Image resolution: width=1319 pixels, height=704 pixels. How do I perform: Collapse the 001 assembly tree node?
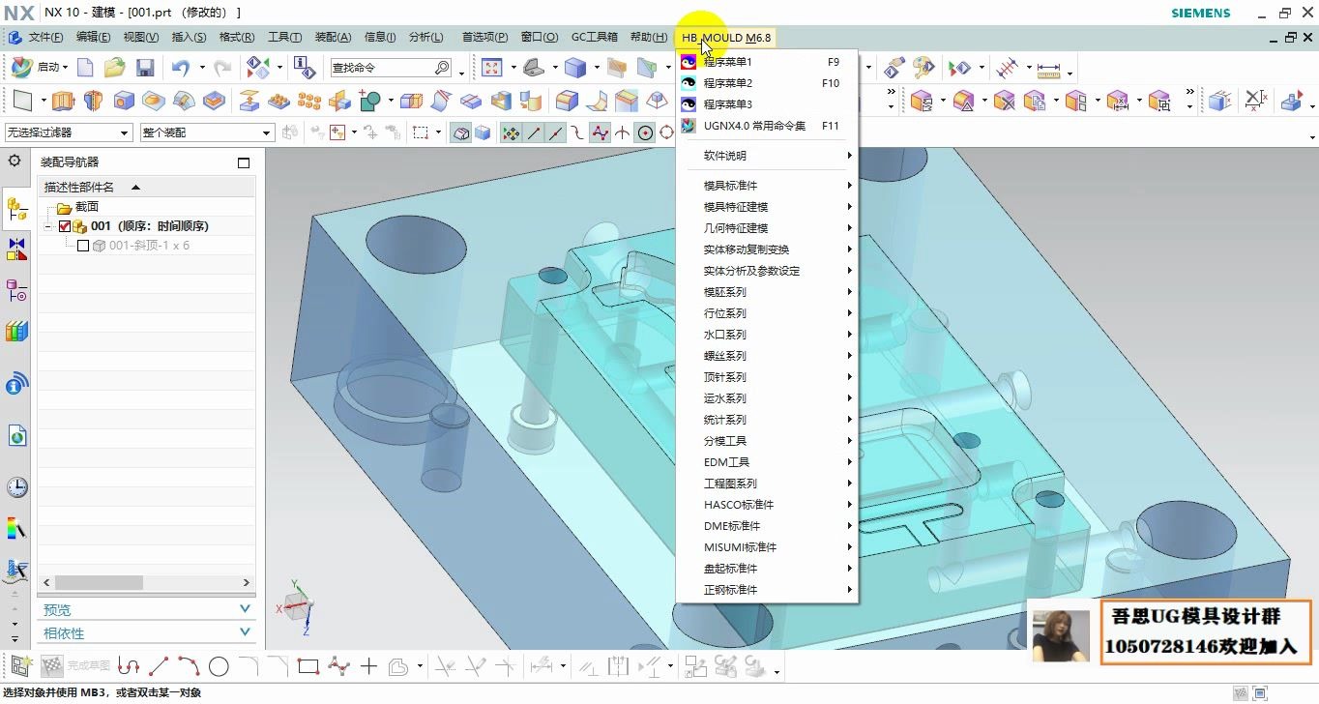(46, 226)
